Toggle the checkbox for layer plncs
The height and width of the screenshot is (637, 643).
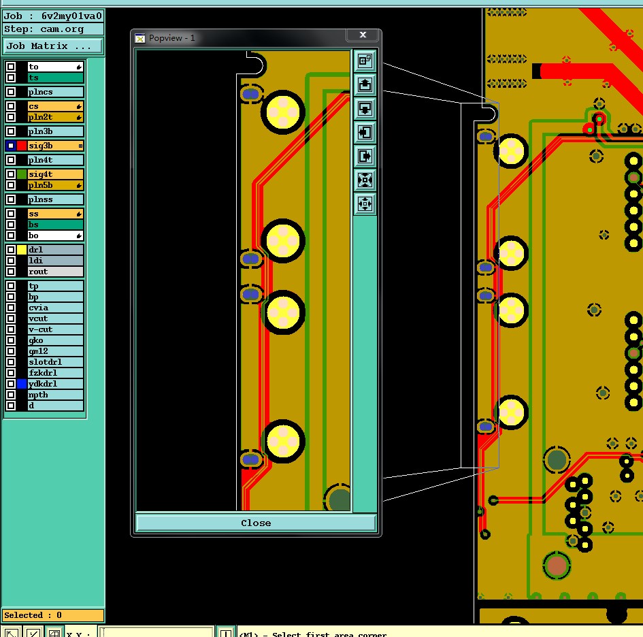coord(11,92)
